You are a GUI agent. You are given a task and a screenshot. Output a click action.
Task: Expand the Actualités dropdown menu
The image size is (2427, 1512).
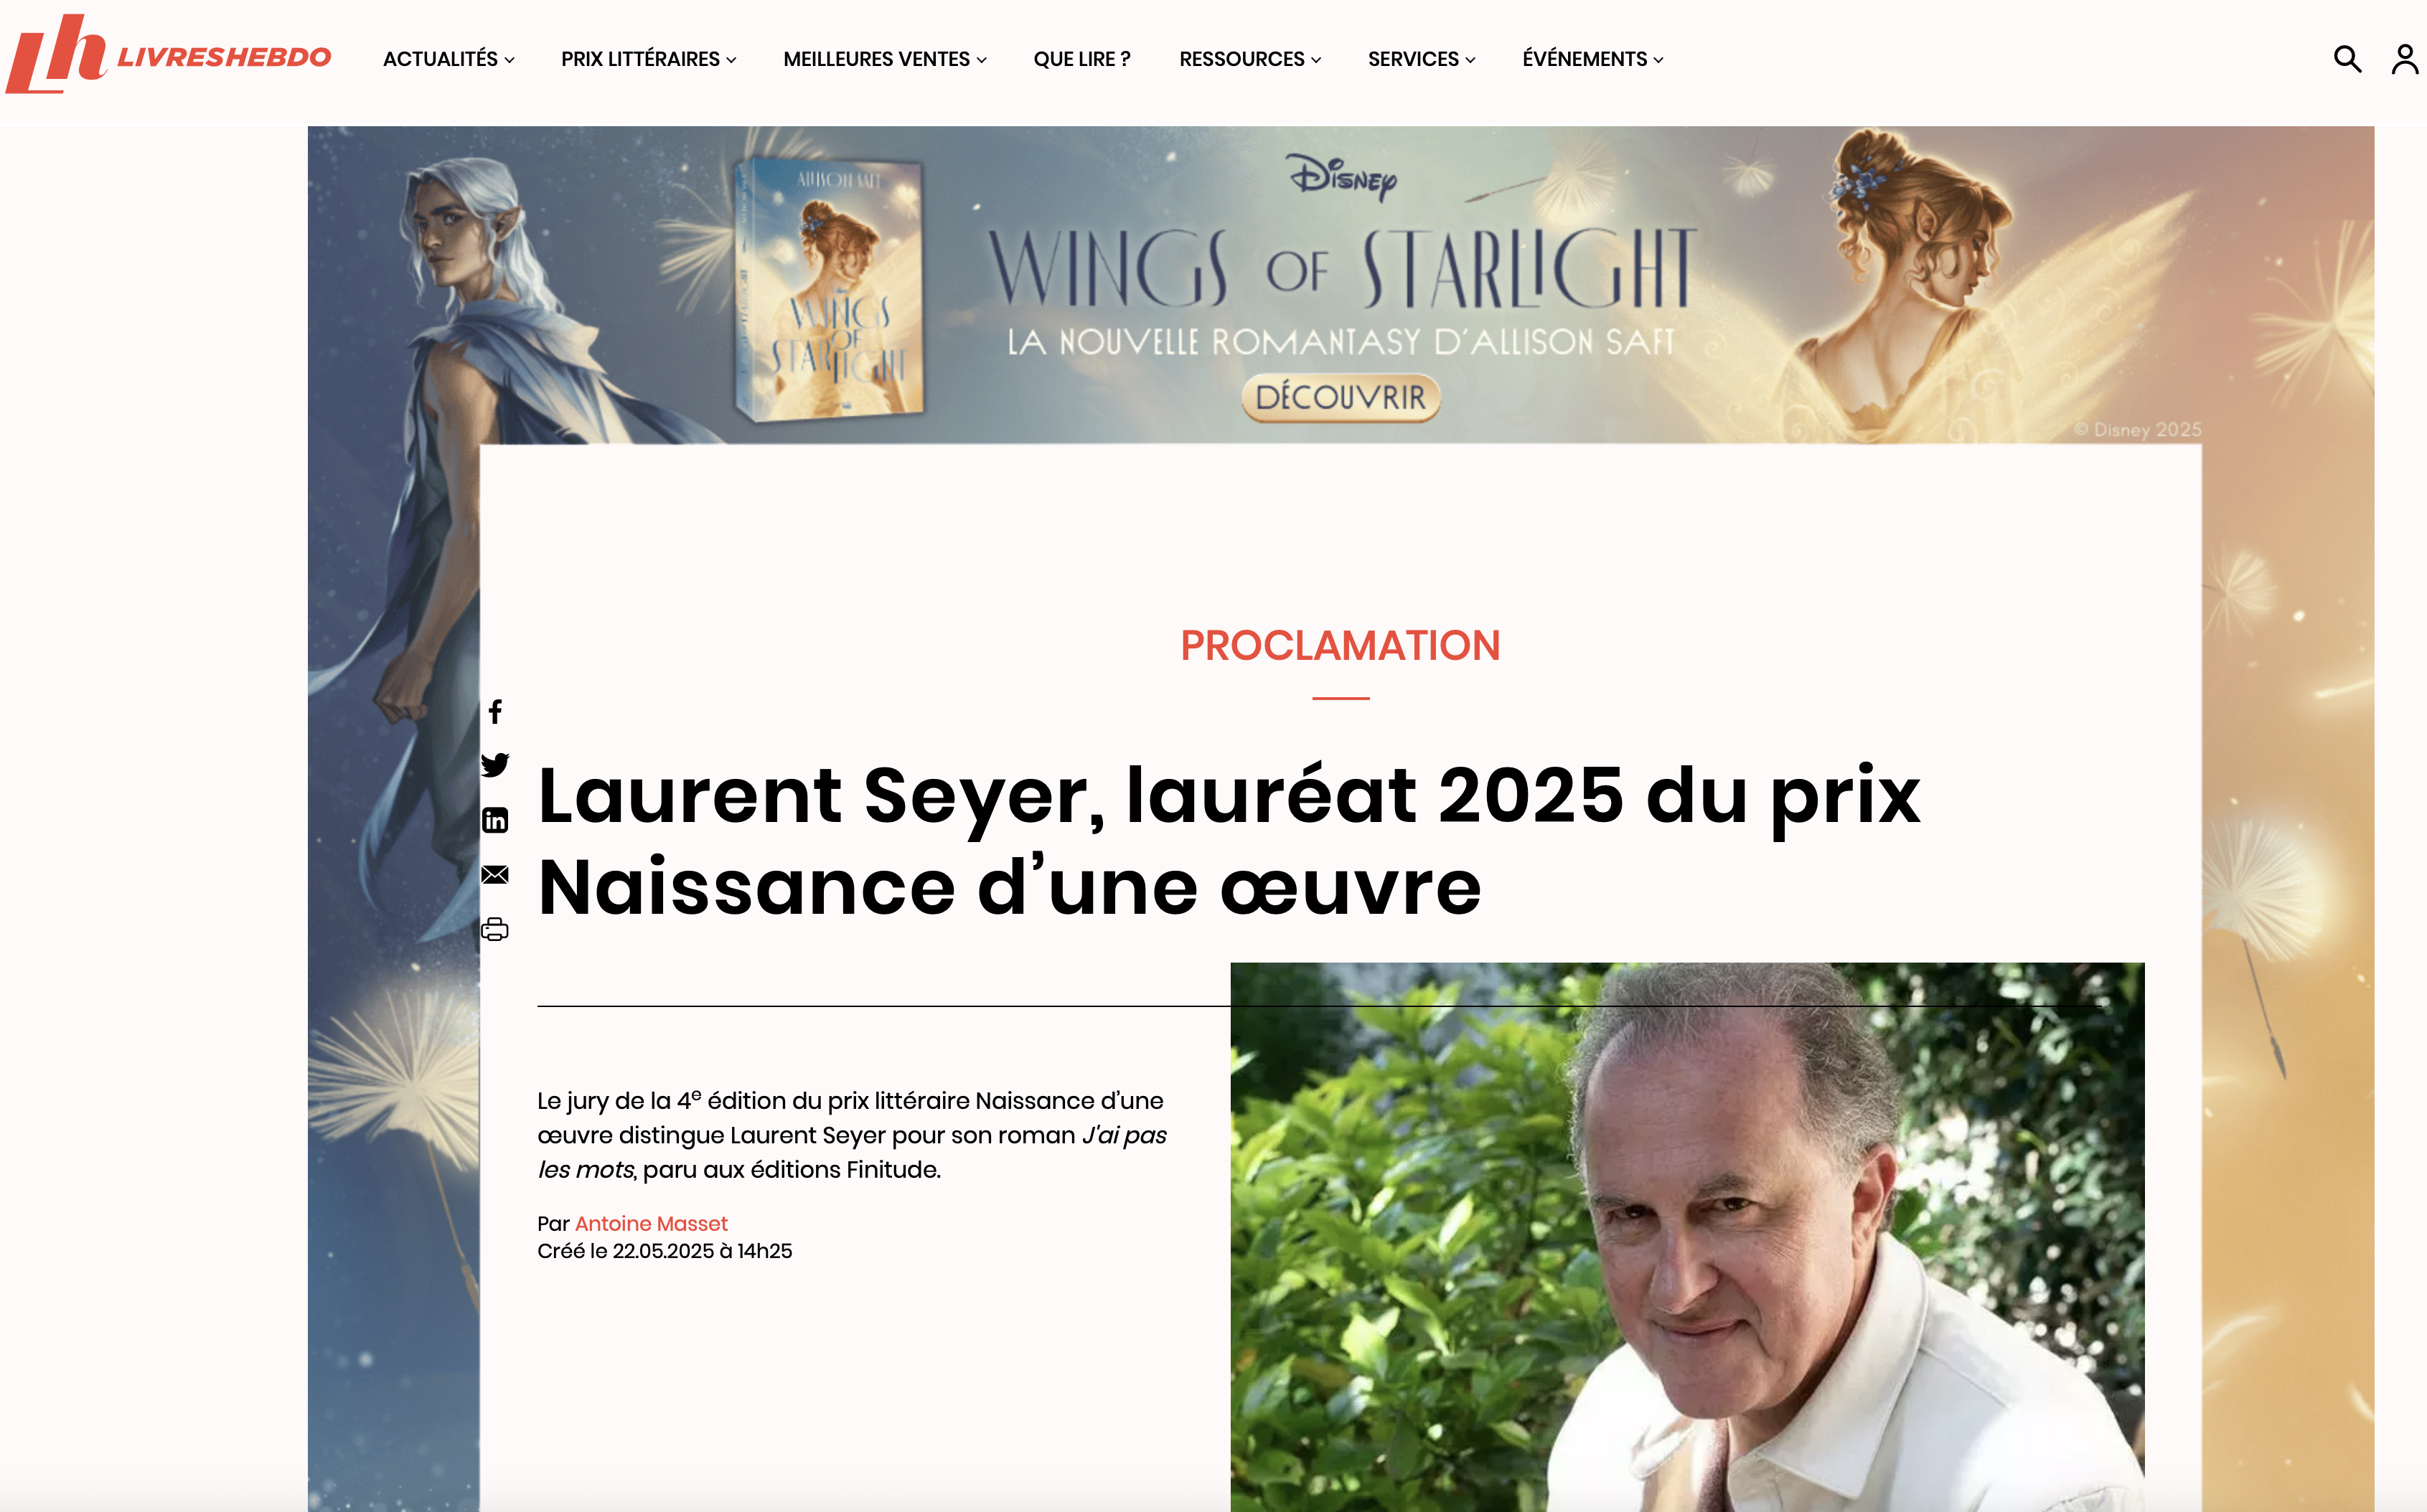449,59
